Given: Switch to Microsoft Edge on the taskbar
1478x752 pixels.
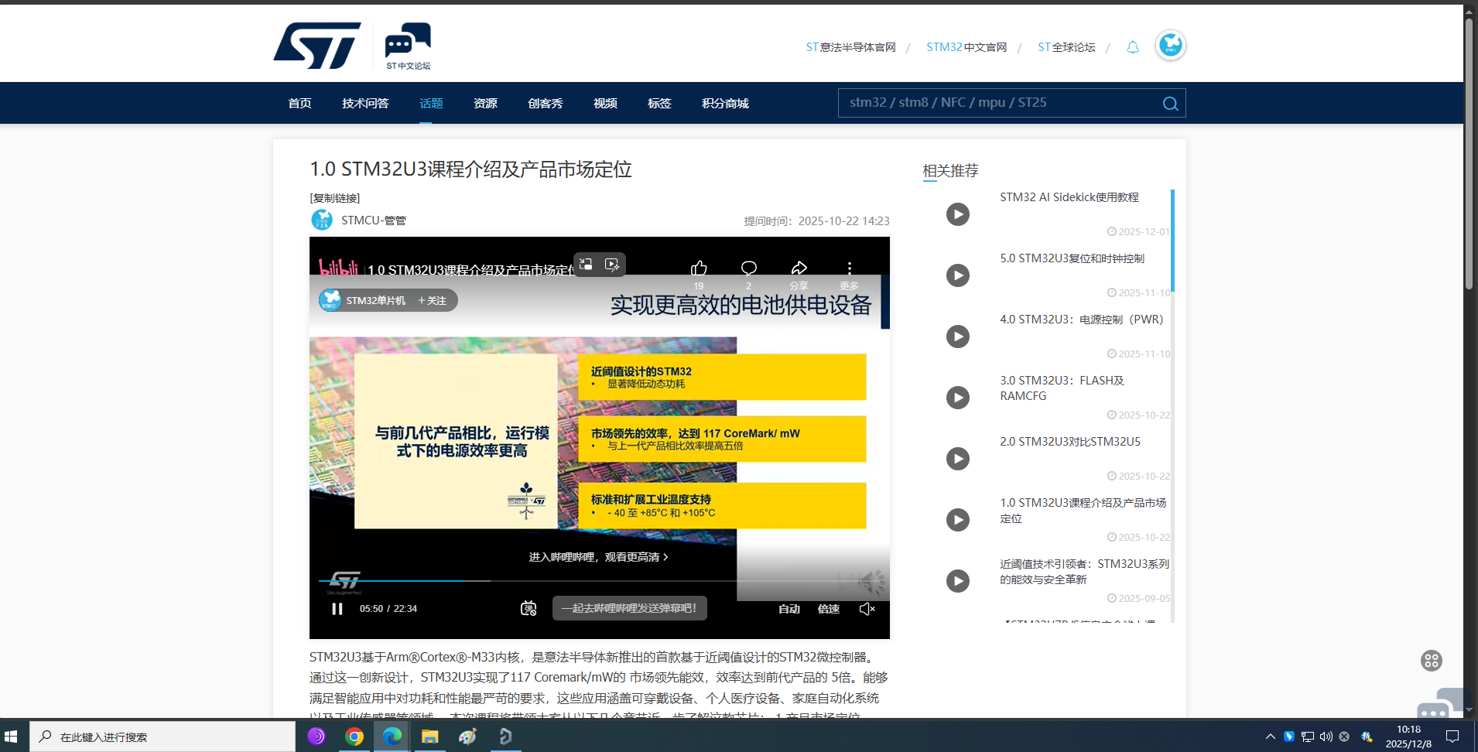Looking at the screenshot, I should pyautogui.click(x=392, y=737).
